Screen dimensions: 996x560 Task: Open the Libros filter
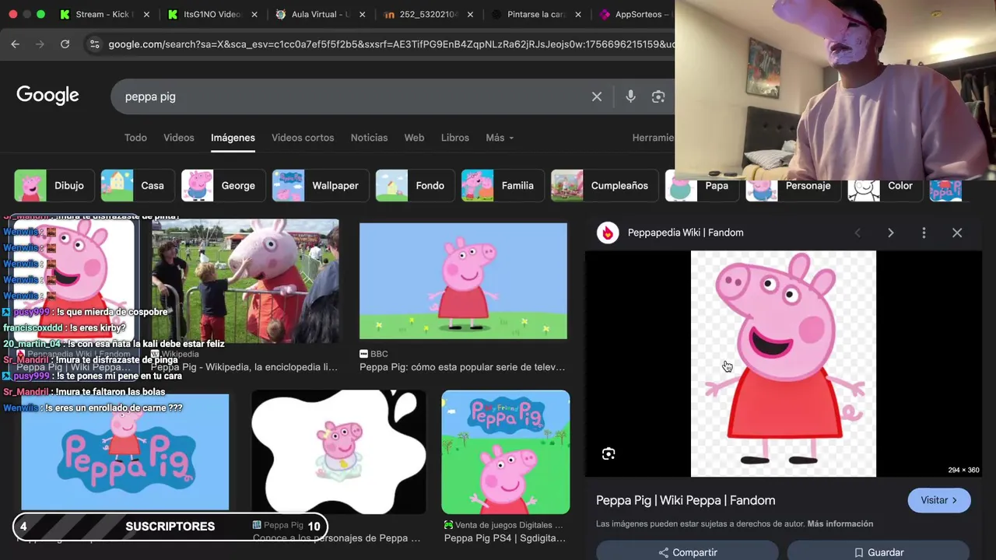(x=455, y=138)
